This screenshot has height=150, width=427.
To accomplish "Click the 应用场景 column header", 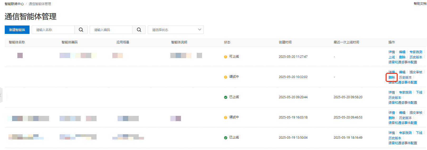I will coord(123,42).
